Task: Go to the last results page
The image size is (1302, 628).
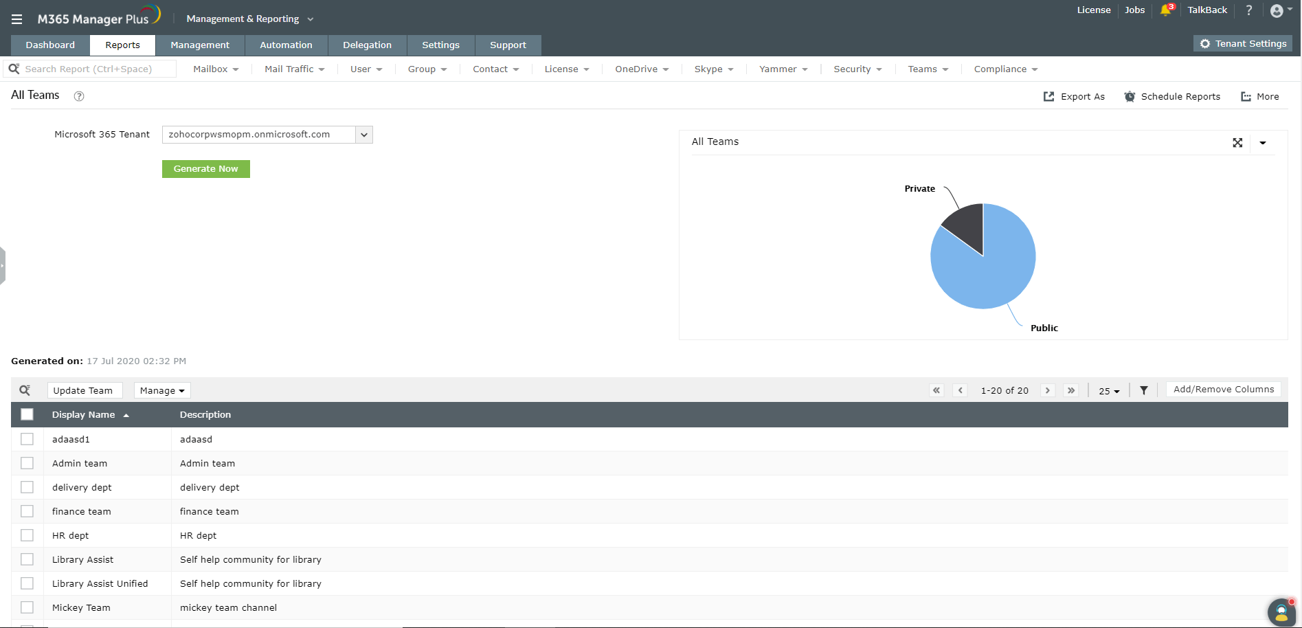Action: pos(1071,390)
